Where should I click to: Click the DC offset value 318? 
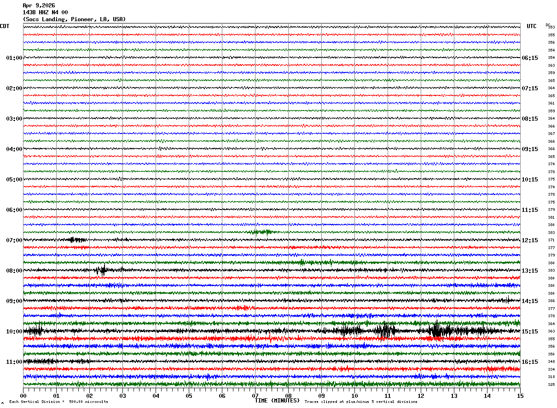click(x=551, y=377)
